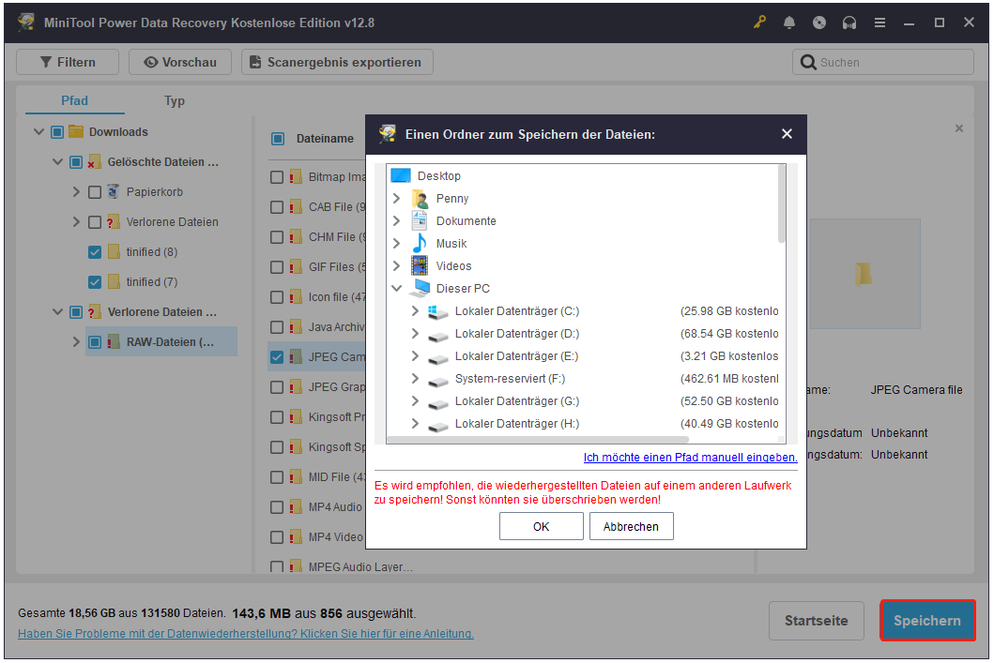Open the hamburger menu icon
994x663 pixels.
pyautogui.click(x=879, y=23)
